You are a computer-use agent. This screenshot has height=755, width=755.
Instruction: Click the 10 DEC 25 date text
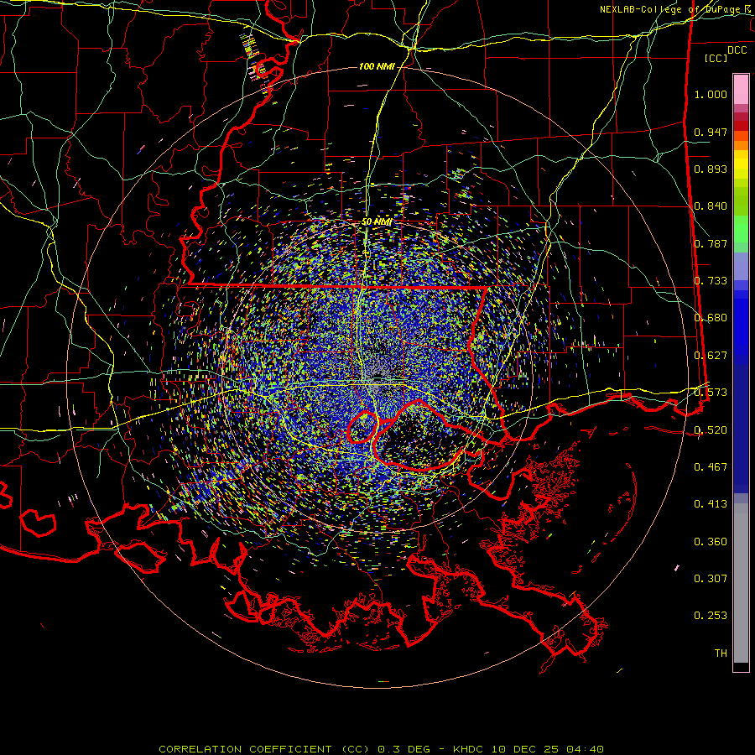pyautogui.click(x=526, y=749)
